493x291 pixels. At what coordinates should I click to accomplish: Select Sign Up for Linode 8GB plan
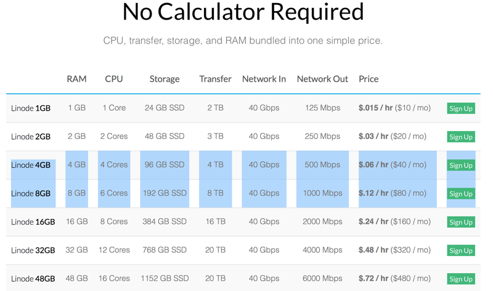click(x=460, y=194)
